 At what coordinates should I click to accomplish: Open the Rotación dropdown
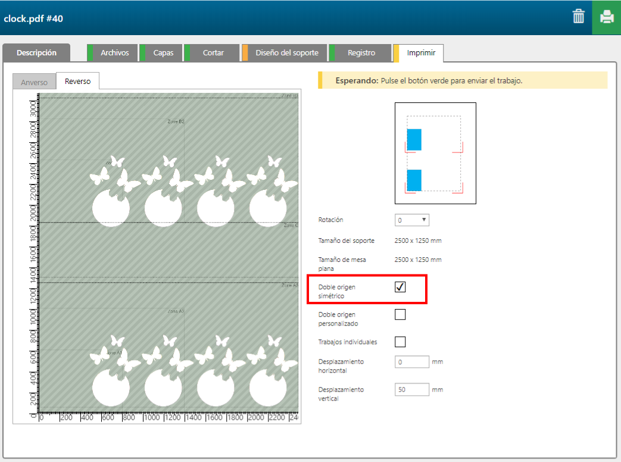[411, 220]
